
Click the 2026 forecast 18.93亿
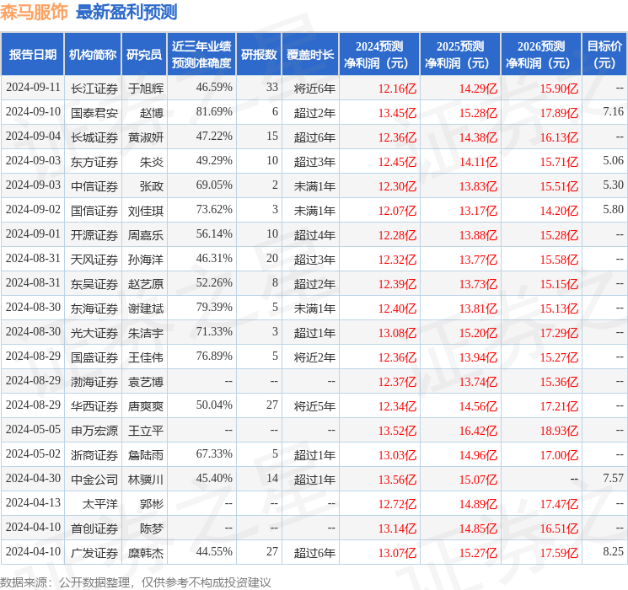[559, 431]
